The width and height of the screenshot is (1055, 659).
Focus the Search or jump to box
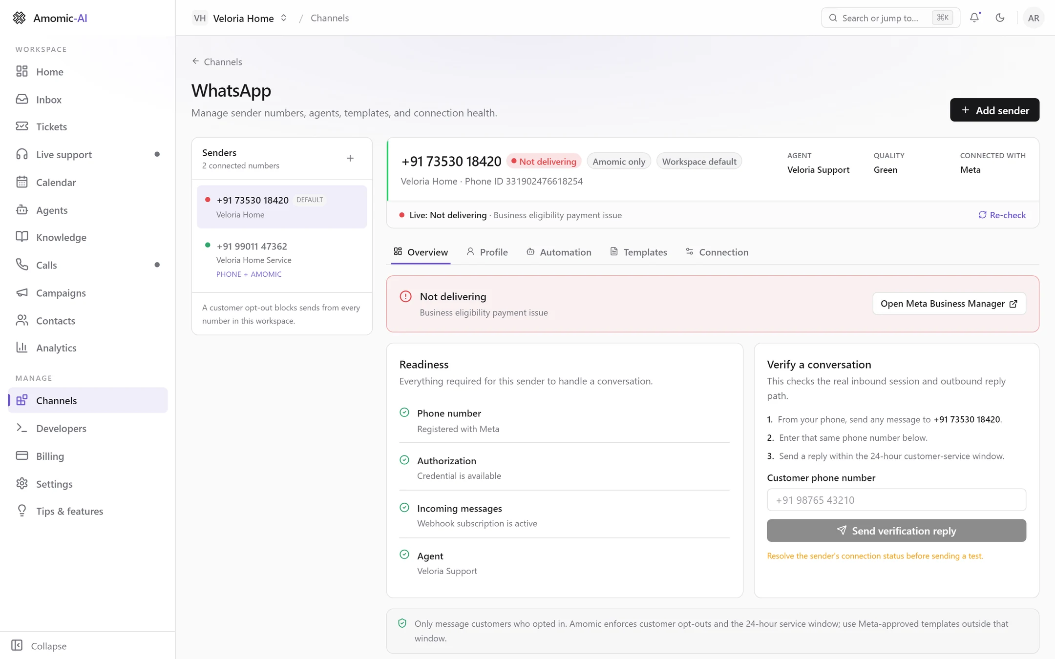click(890, 18)
